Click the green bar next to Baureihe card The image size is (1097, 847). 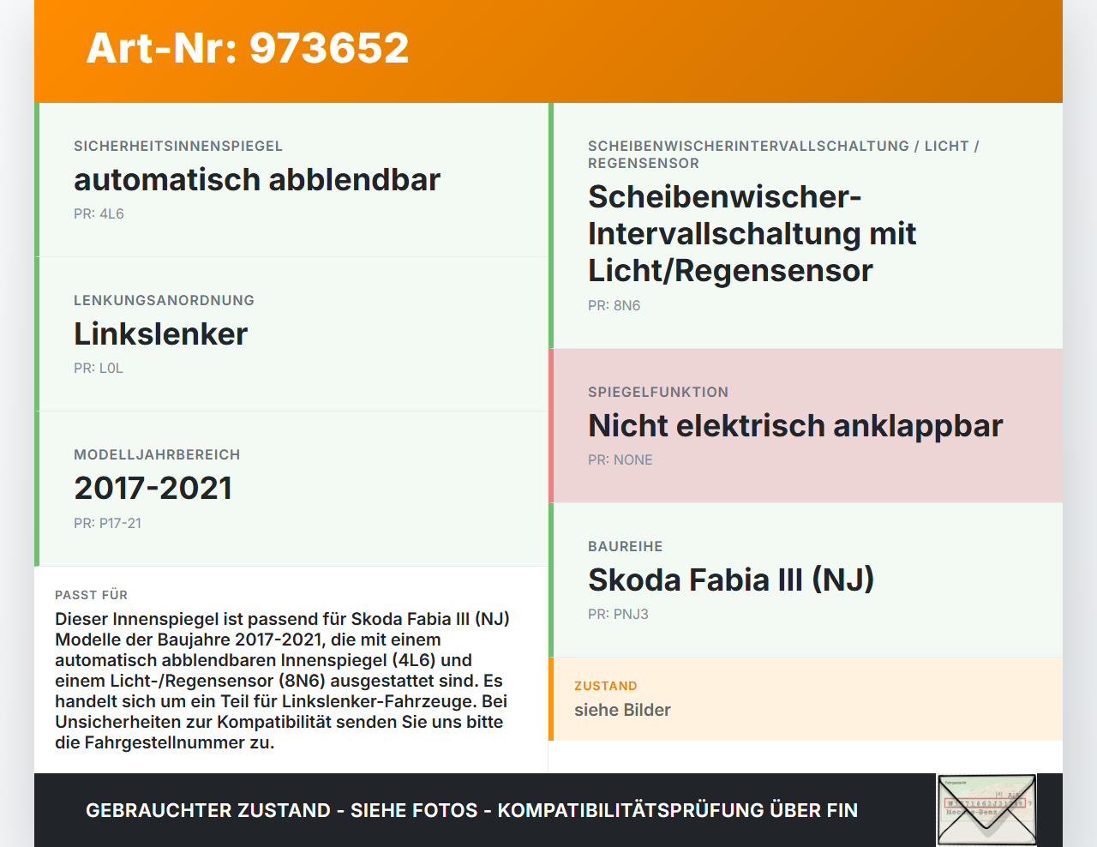[551, 579]
